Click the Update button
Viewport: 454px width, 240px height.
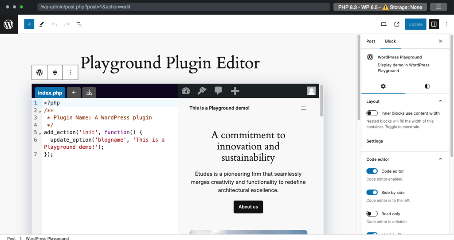click(x=415, y=24)
